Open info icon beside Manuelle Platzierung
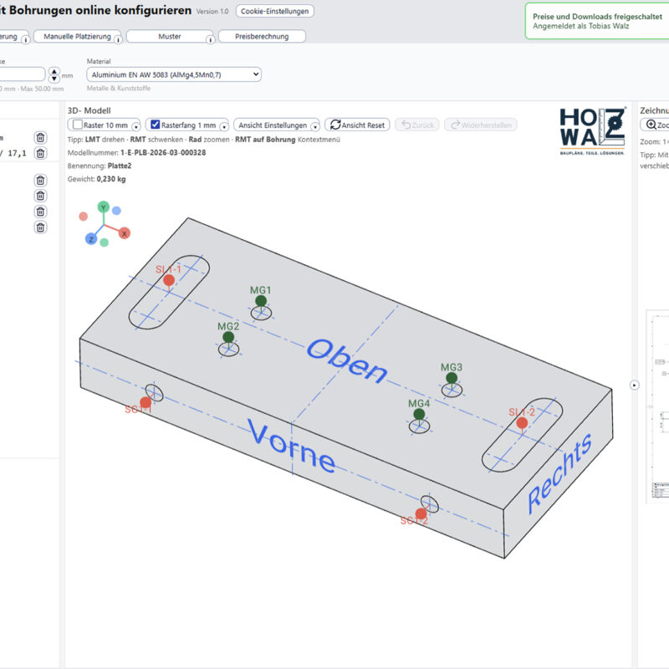Image resolution: width=669 pixels, height=669 pixels. tap(118, 40)
